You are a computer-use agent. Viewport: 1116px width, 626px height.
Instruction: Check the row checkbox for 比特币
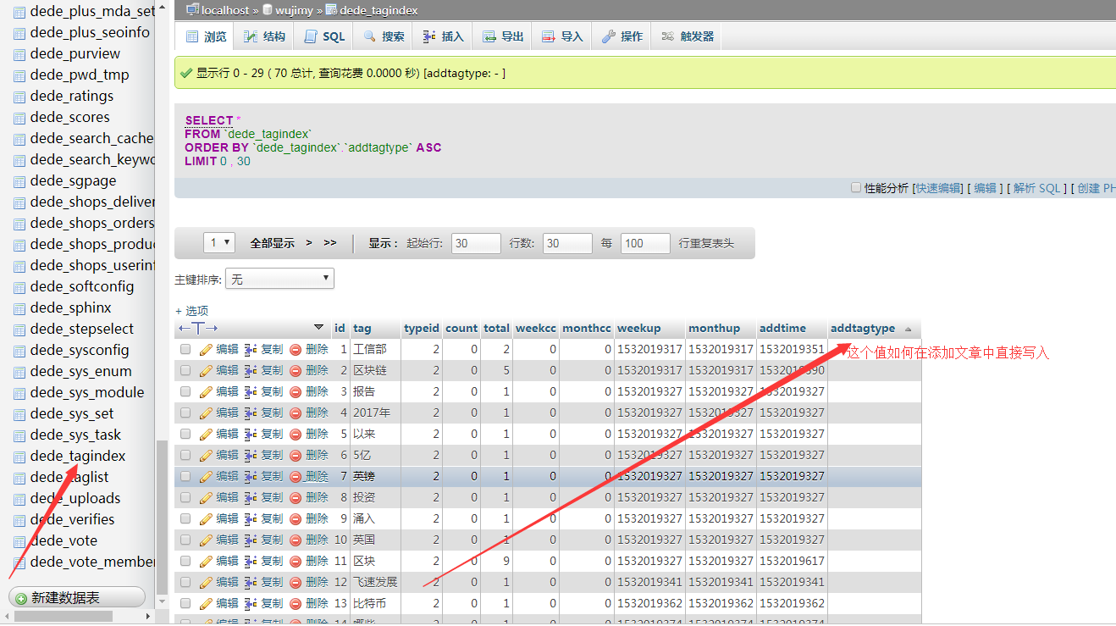[x=185, y=603]
